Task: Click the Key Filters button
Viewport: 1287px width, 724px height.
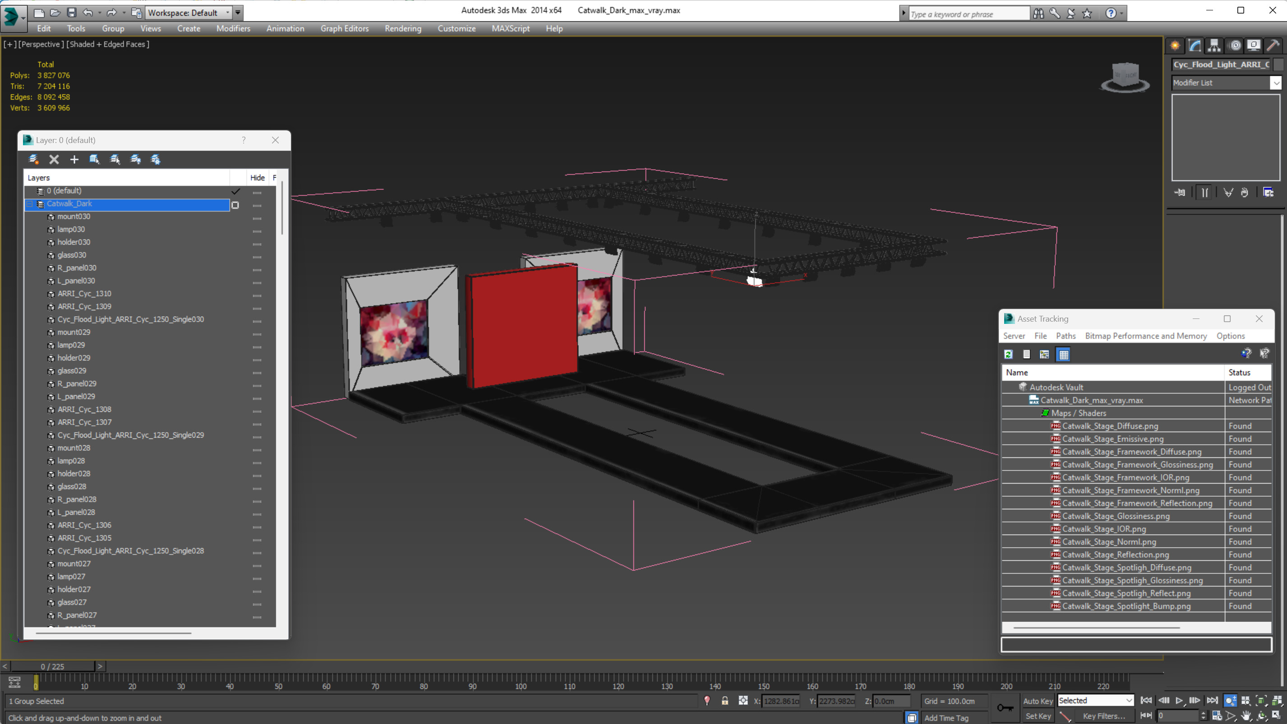Action: click(1104, 716)
